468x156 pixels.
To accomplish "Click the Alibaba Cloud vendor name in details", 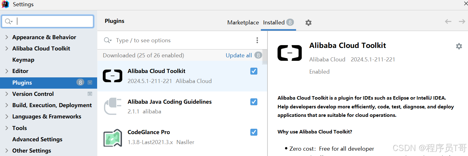I will pos(327,59).
